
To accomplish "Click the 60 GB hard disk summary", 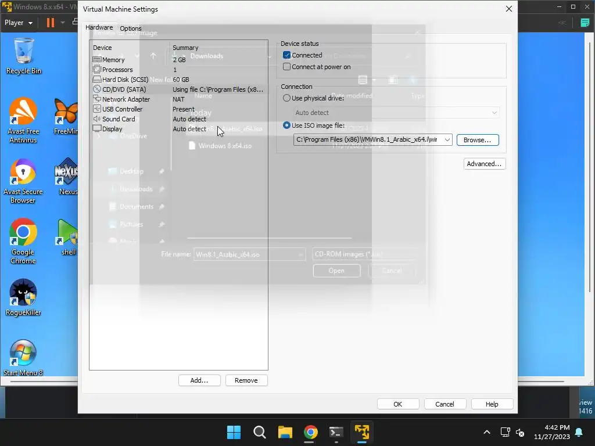I will click(181, 80).
